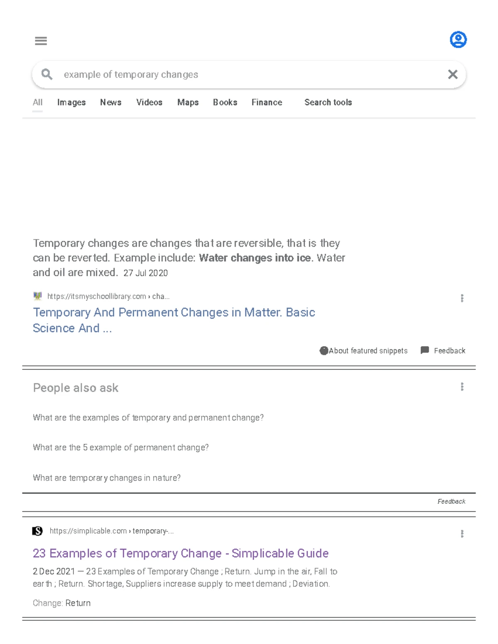This screenshot has width=498, height=644.
Task: Click italic Feedback link below People also ask
Action: (451, 501)
